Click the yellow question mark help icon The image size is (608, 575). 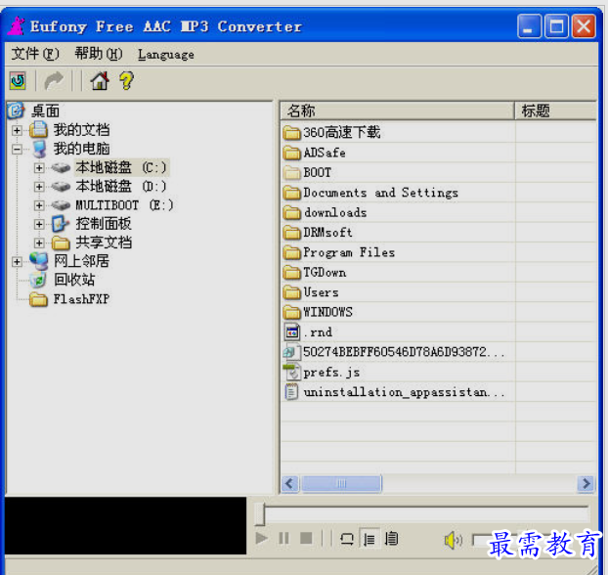(126, 81)
